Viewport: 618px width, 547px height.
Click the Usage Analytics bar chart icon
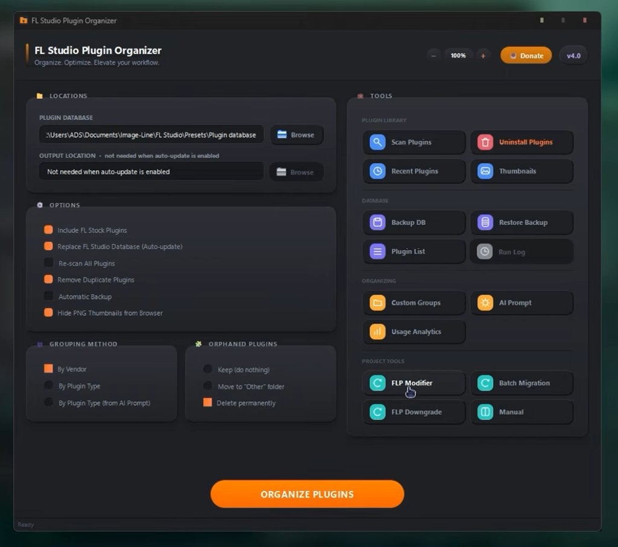(x=377, y=332)
